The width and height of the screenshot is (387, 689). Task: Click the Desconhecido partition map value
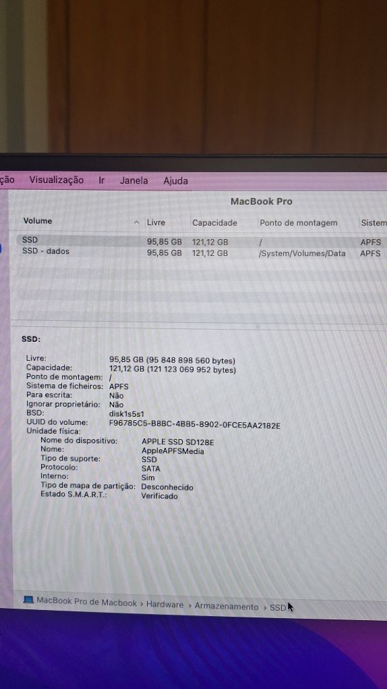pyautogui.click(x=167, y=487)
